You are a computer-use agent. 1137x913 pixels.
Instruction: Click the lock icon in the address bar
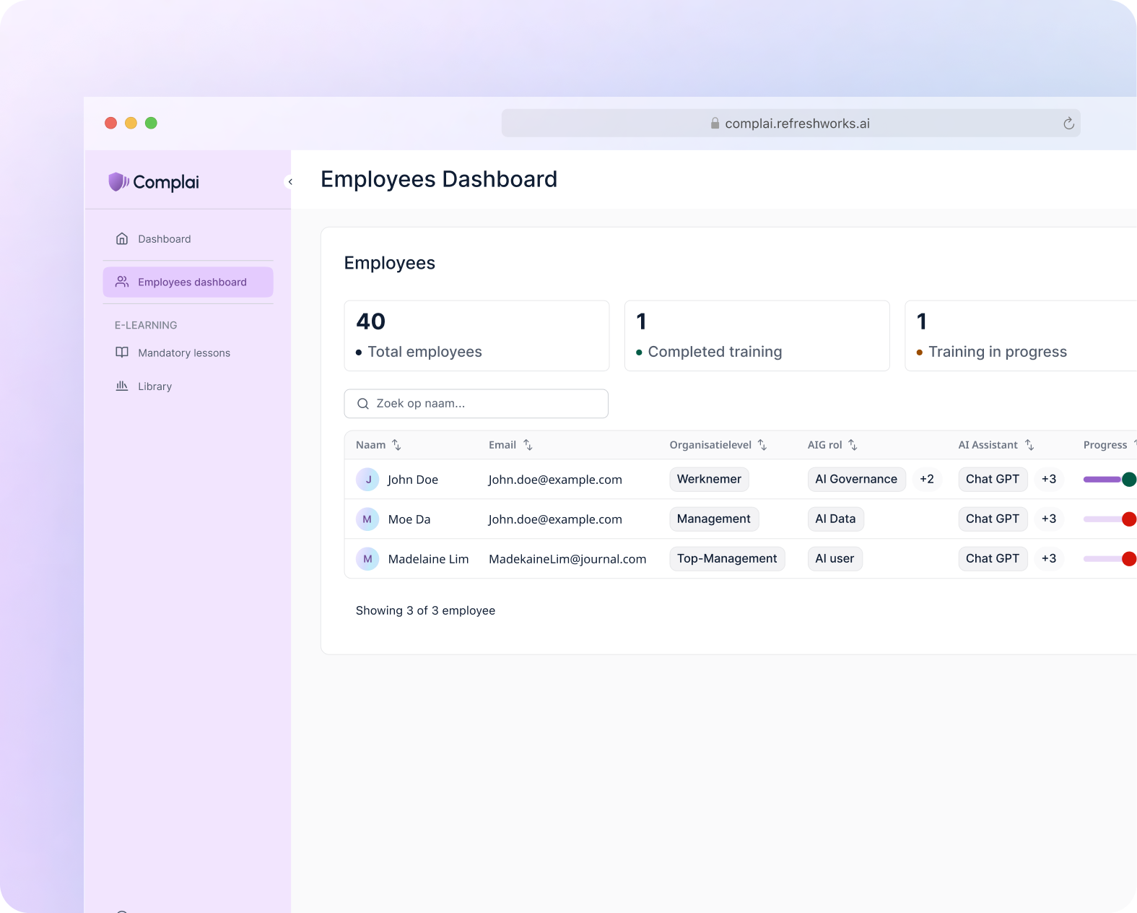715,124
